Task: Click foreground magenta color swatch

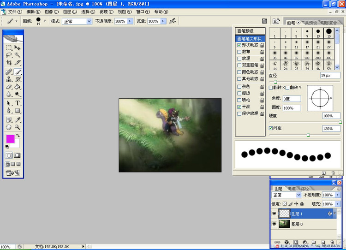Action: point(10,139)
